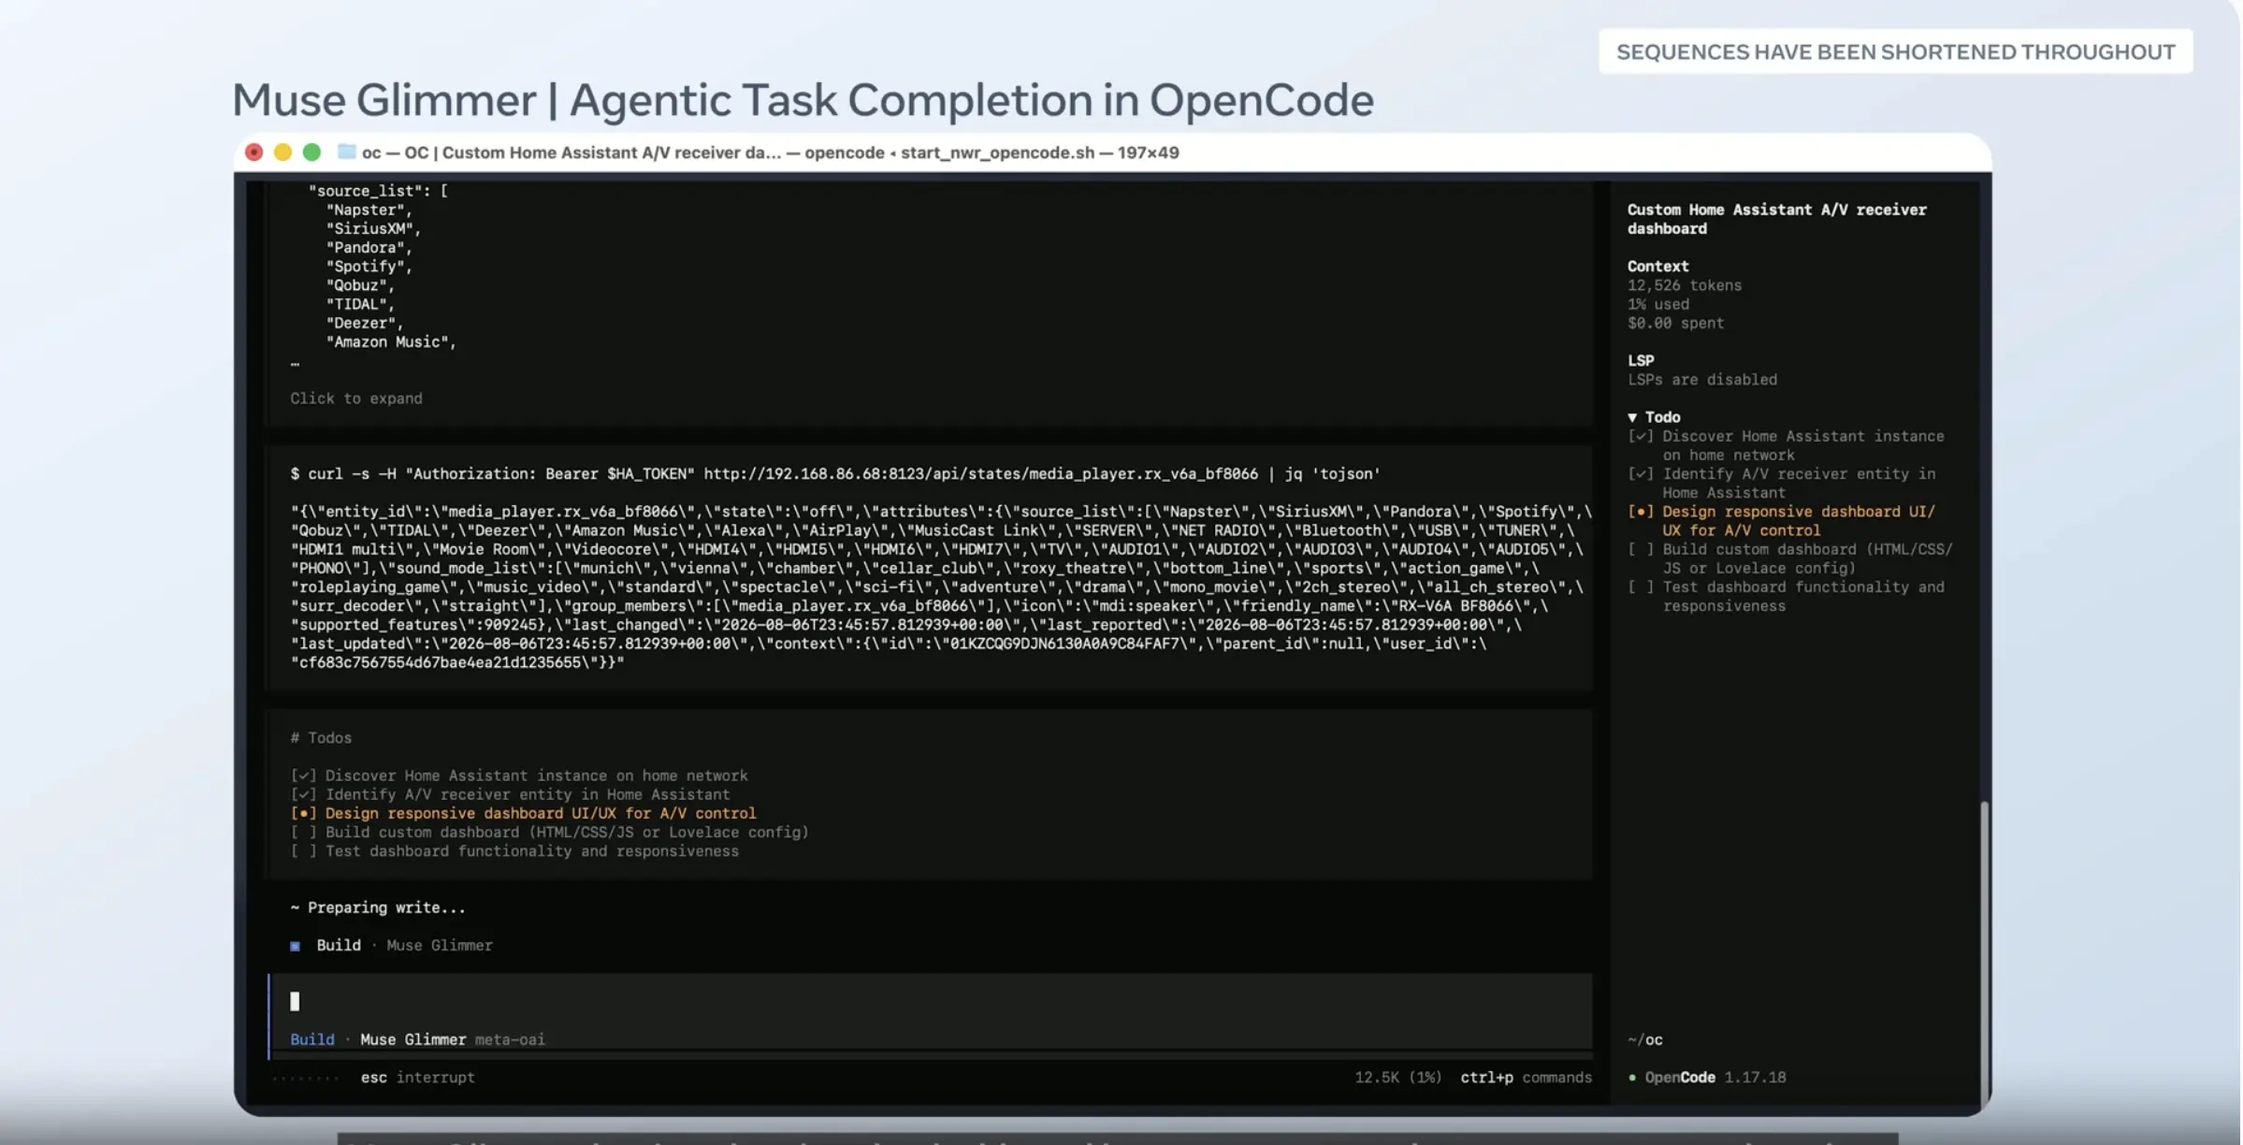Click '"SiriusXM",' in the source_list
The height and width of the screenshot is (1145, 2243).
pos(373,228)
